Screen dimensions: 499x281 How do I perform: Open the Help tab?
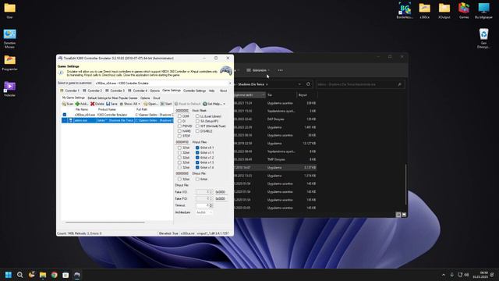(x=211, y=91)
